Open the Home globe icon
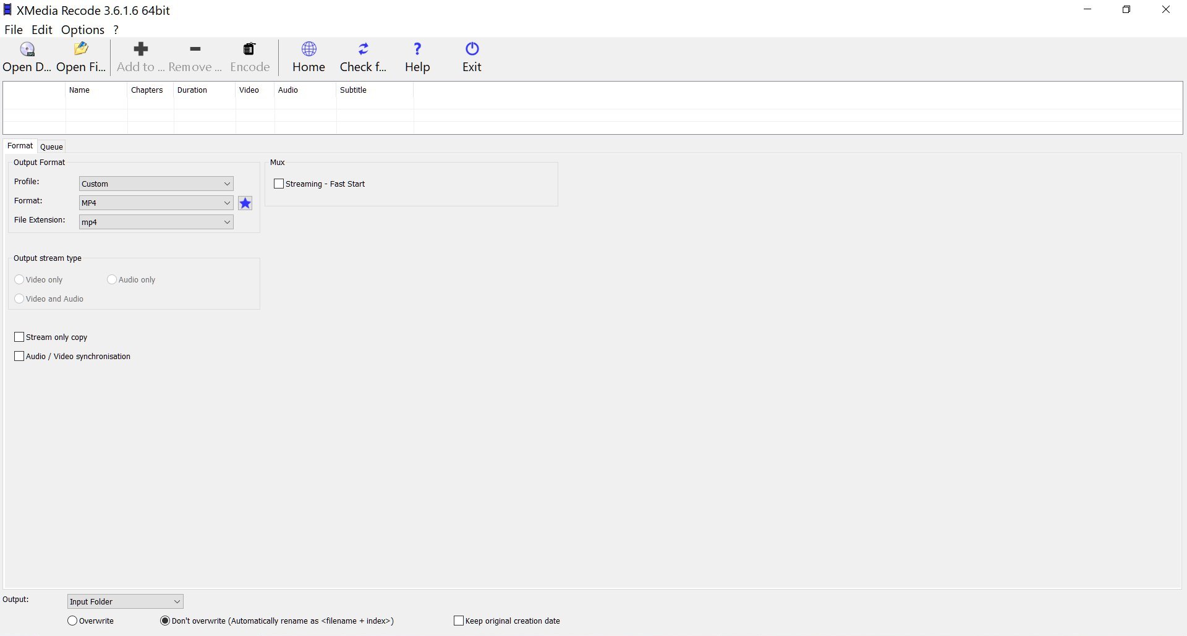This screenshot has height=636, width=1187. coord(308,49)
